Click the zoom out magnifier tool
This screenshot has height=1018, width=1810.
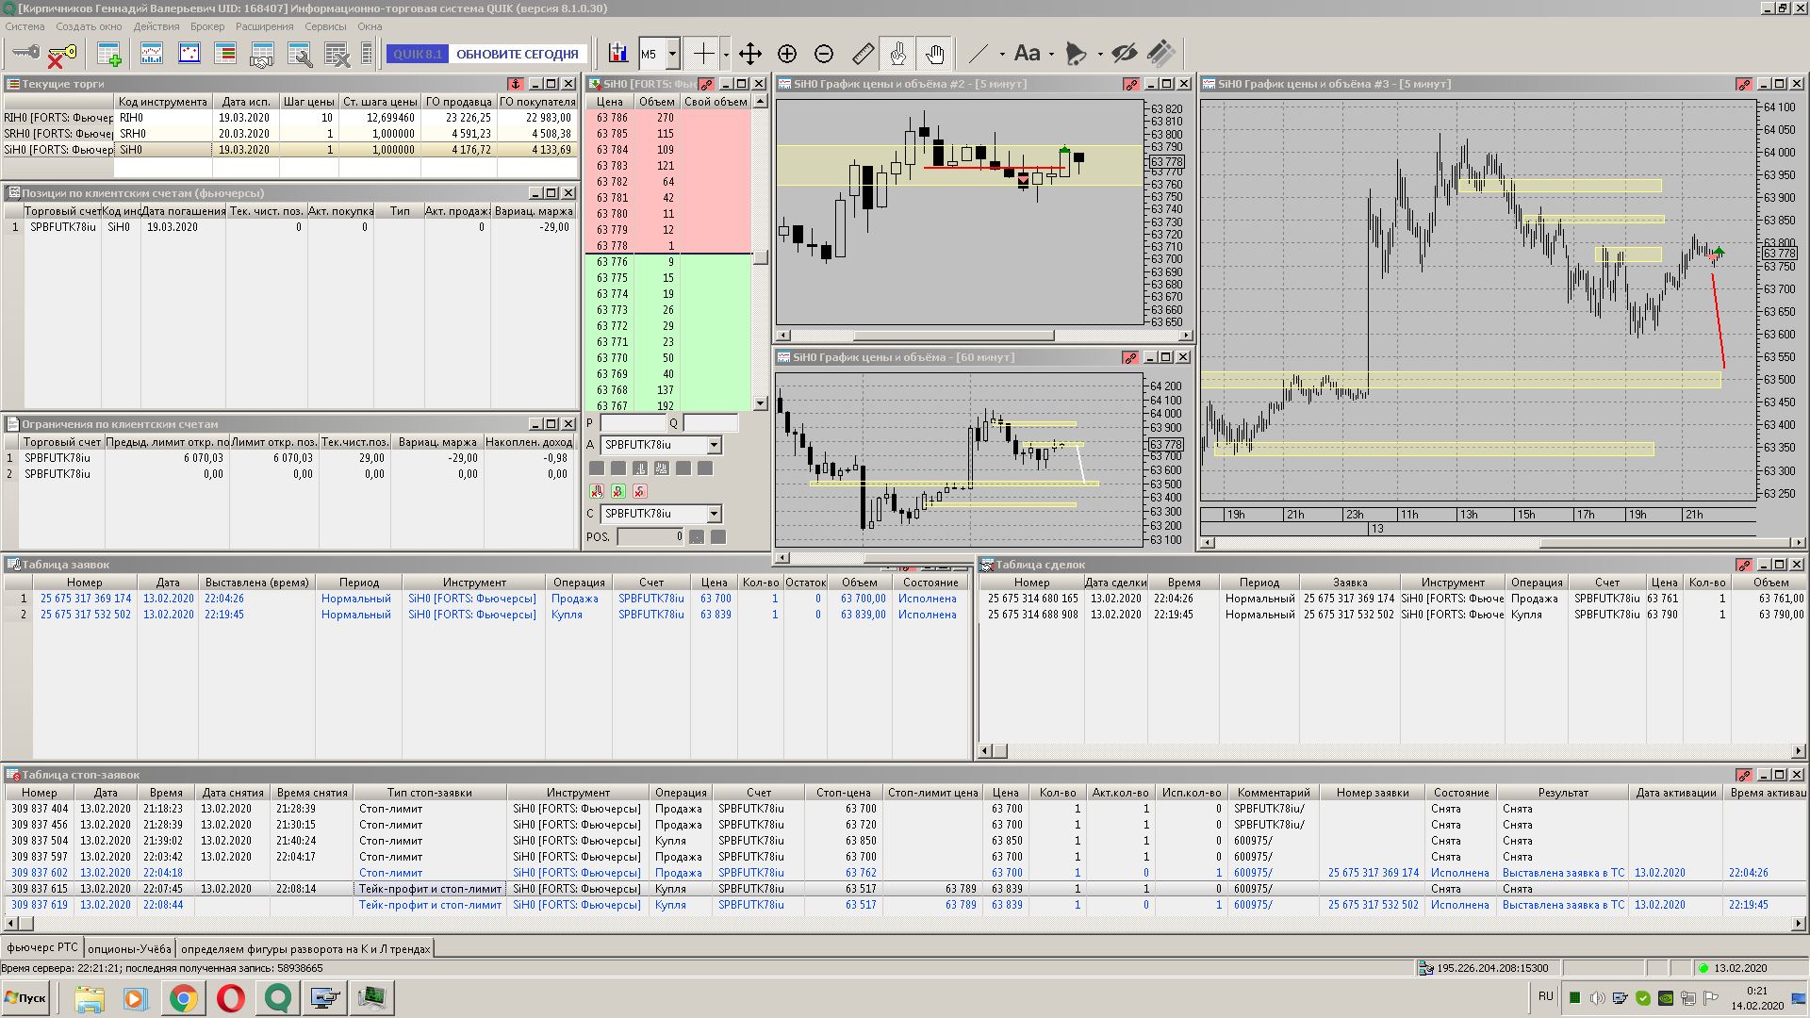(x=824, y=54)
